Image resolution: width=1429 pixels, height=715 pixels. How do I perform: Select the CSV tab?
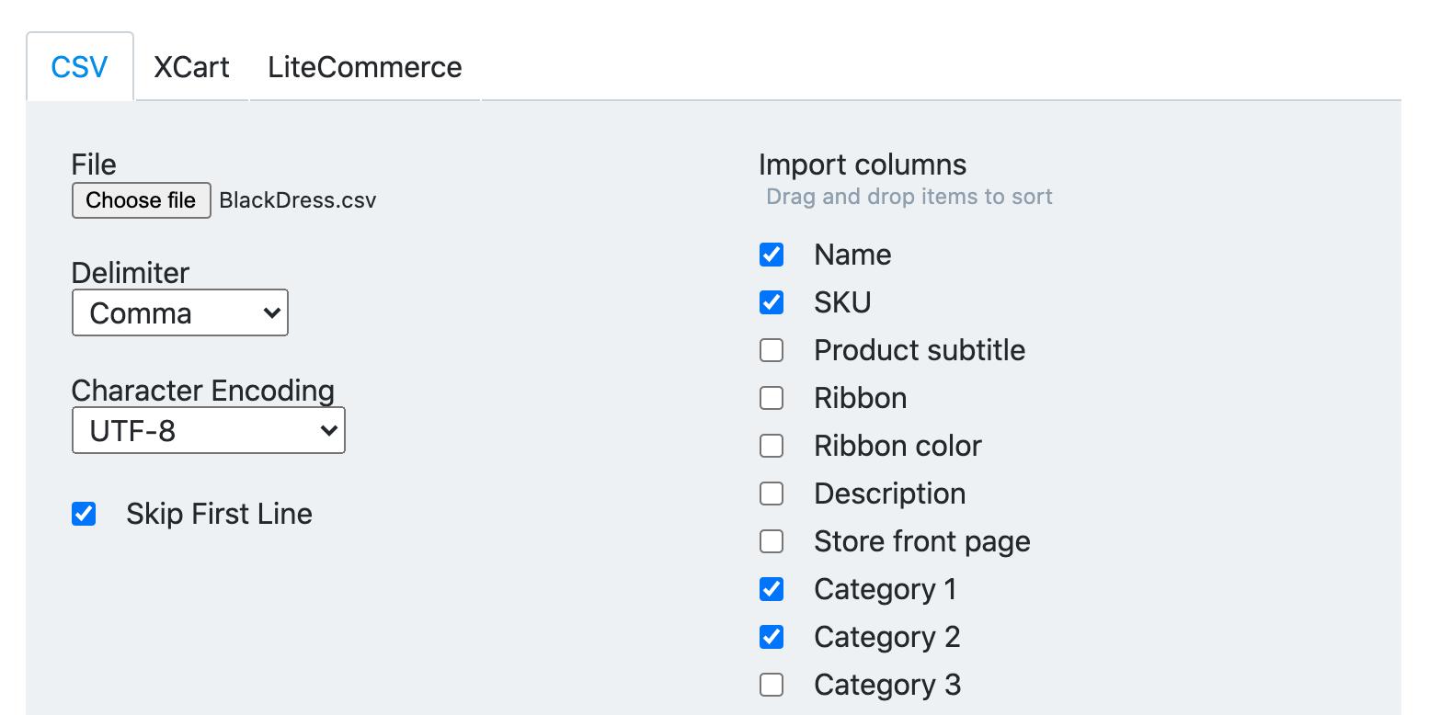pos(80,66)
